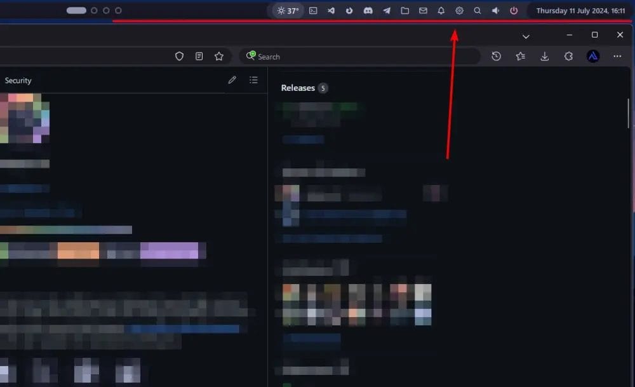Expand the list all tabs chevron
635x387 pixels.
526,36
